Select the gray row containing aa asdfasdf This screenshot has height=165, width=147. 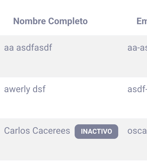pyautogui.click(x=73, y=56)
